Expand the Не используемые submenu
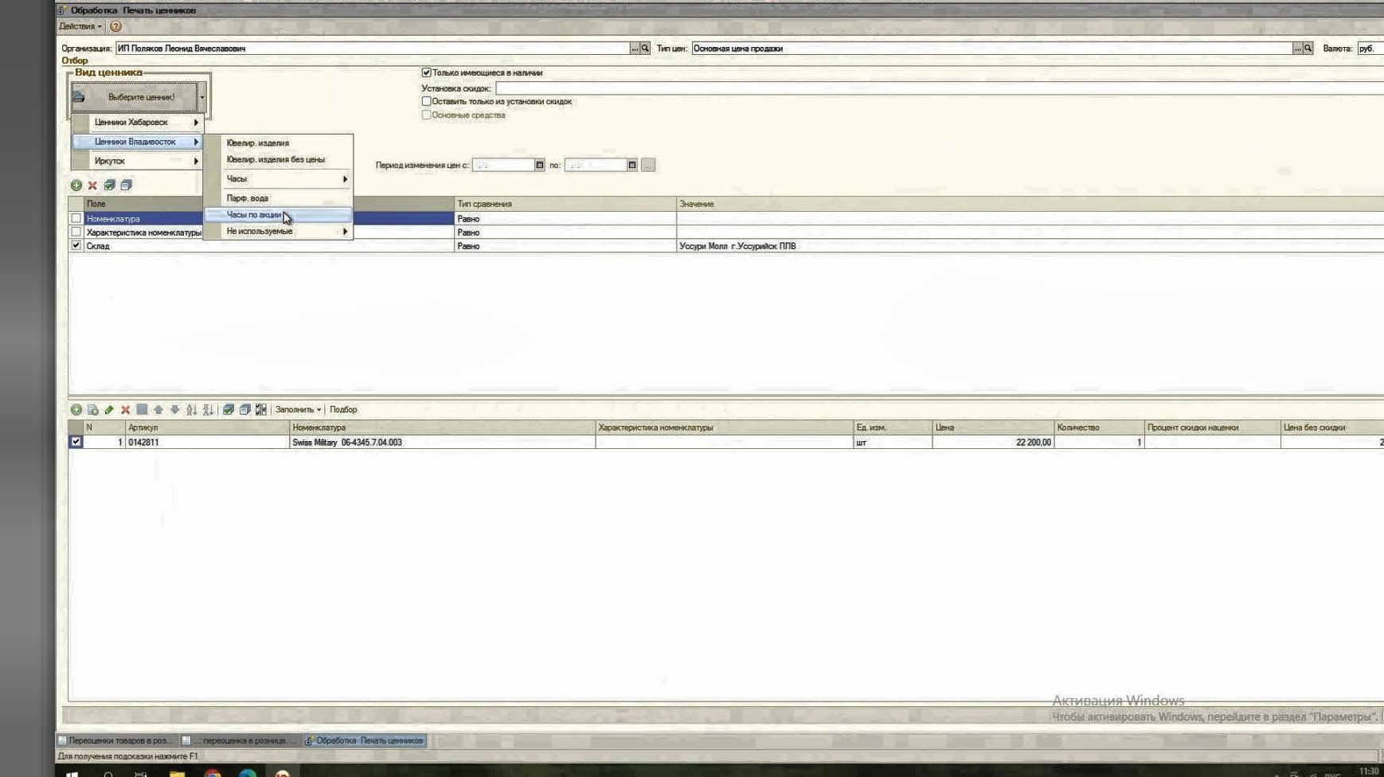The height and width of the screenshot is (777, 1384). 278,232
